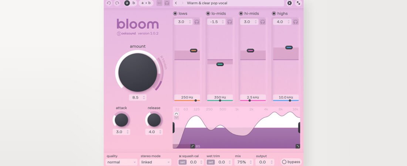Click the large amount knob
407x166 pixels.
tap(138, 72)
